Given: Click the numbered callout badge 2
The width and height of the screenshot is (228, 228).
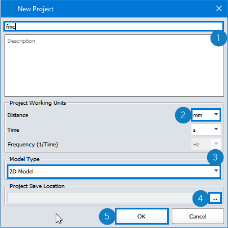Looking at the screenshot, I should (x=183, y=115).
